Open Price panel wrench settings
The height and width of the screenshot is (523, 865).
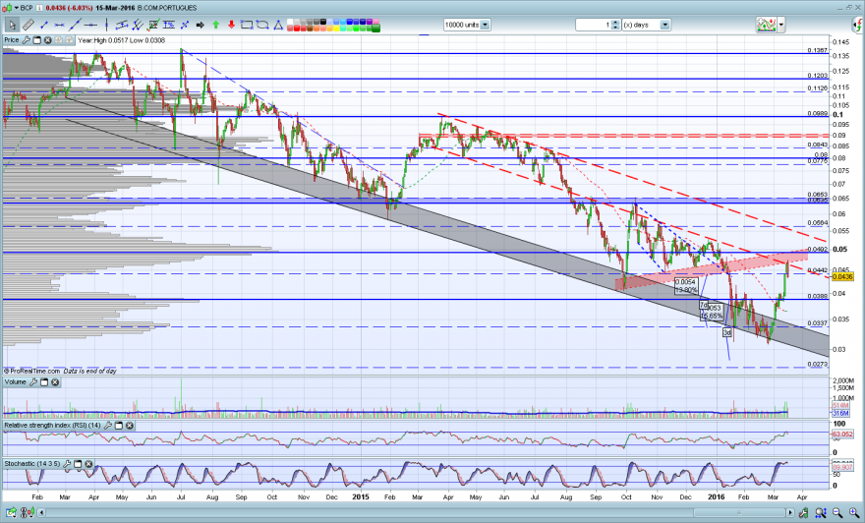click(x=27, y=40)
